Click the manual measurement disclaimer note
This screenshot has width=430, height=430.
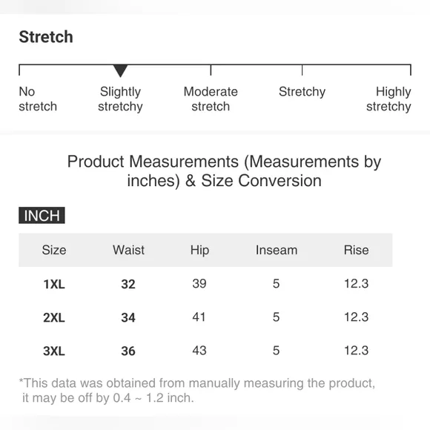tap(197, 391)
